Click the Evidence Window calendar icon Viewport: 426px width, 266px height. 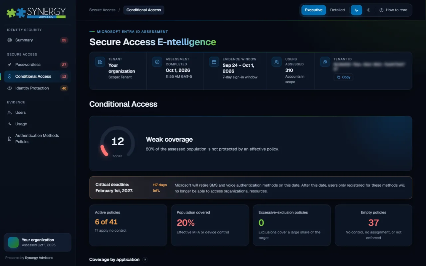coord(214,62)
